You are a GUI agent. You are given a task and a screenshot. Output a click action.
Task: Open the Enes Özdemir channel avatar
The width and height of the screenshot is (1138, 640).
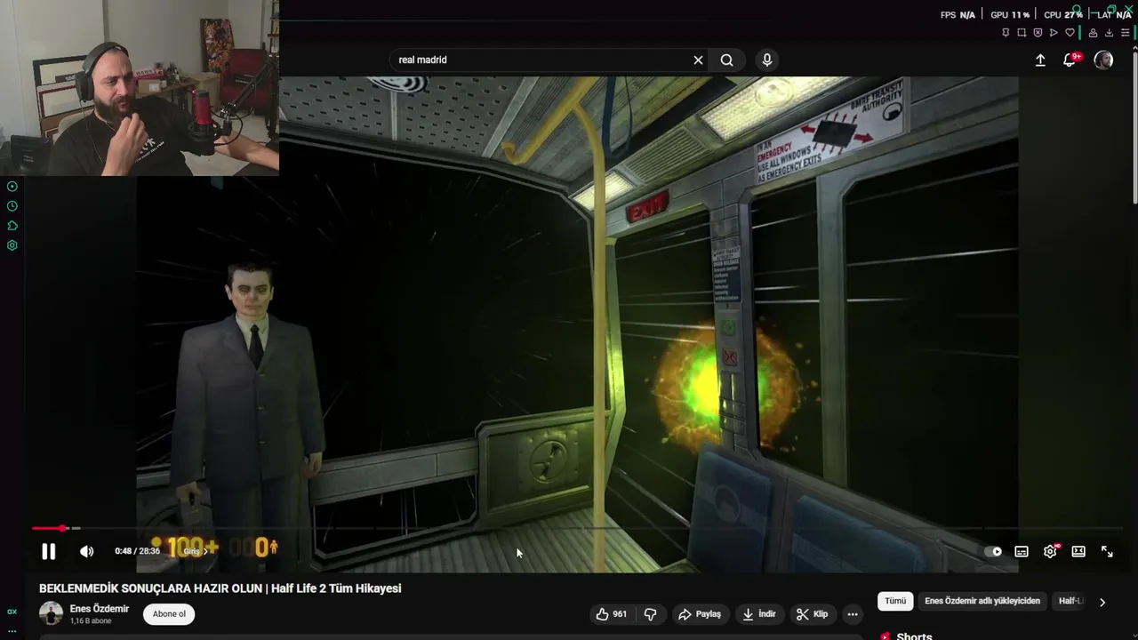coord(51,613)
